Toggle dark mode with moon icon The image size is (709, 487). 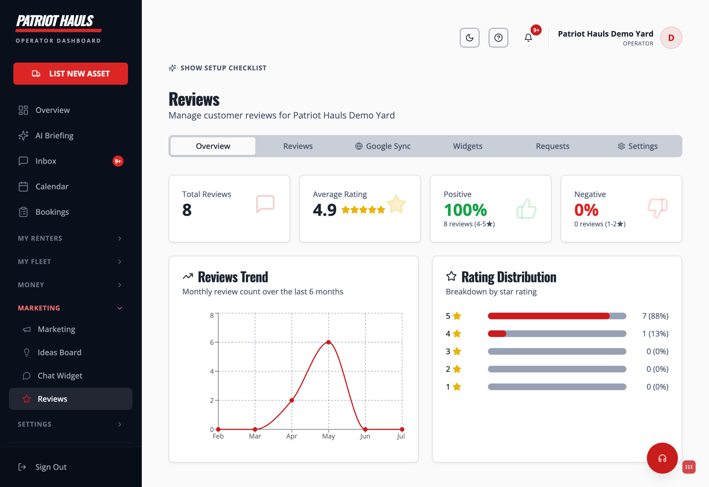470,38
